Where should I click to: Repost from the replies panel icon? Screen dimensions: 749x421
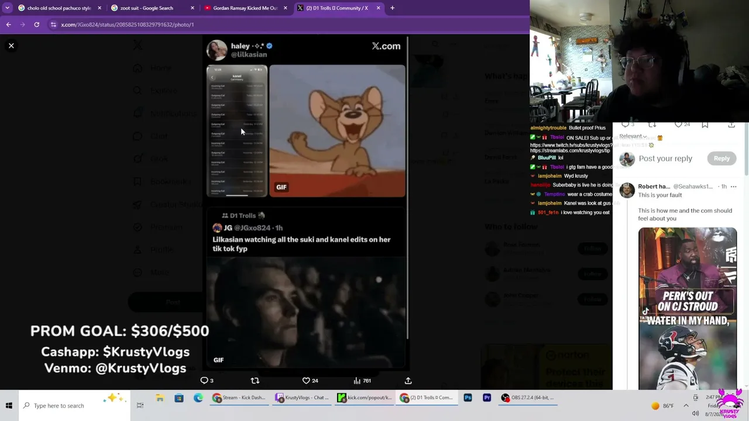pos(652,125)
